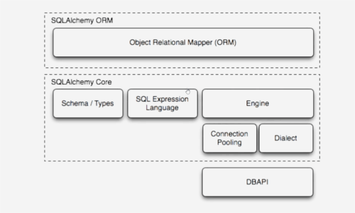Click the SQL Expression Language box

tap(162, 103)
